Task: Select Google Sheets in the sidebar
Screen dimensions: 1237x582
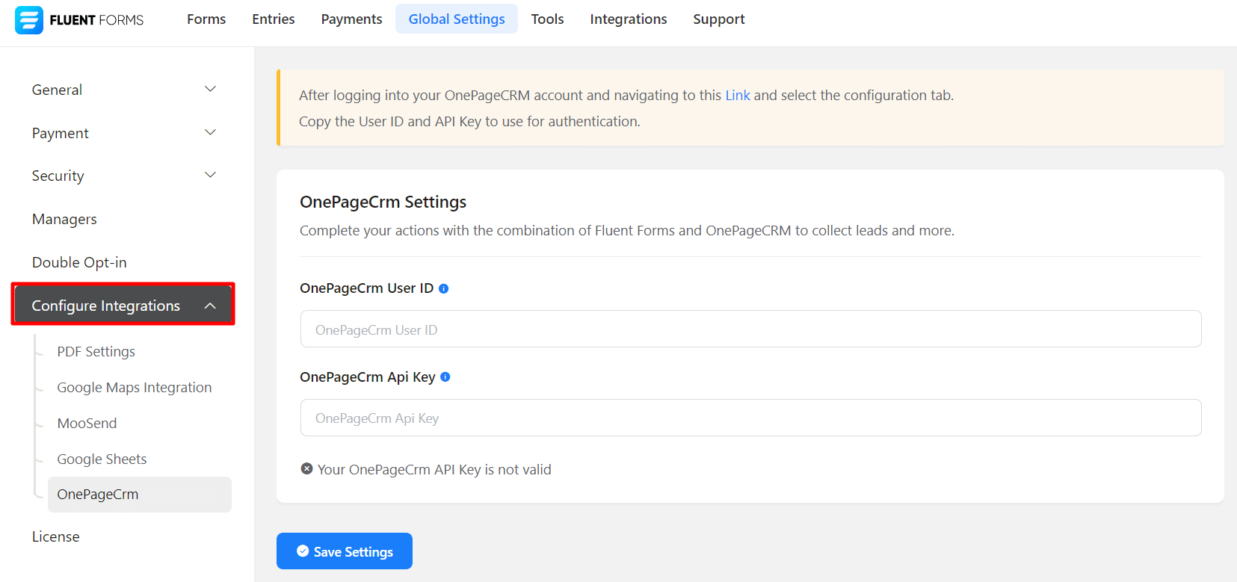Action: 102,459
